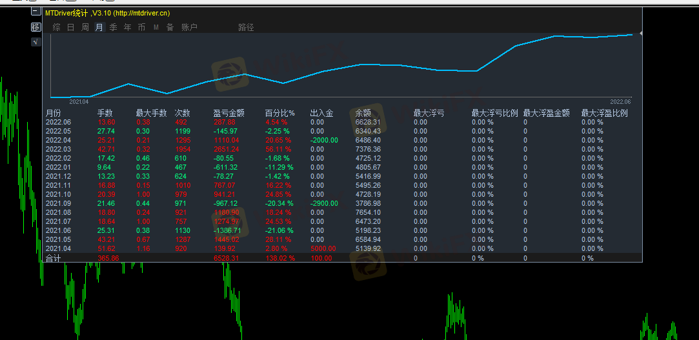699x340 pixels.
Task: Click the M tab
Action: coord(156,27)
